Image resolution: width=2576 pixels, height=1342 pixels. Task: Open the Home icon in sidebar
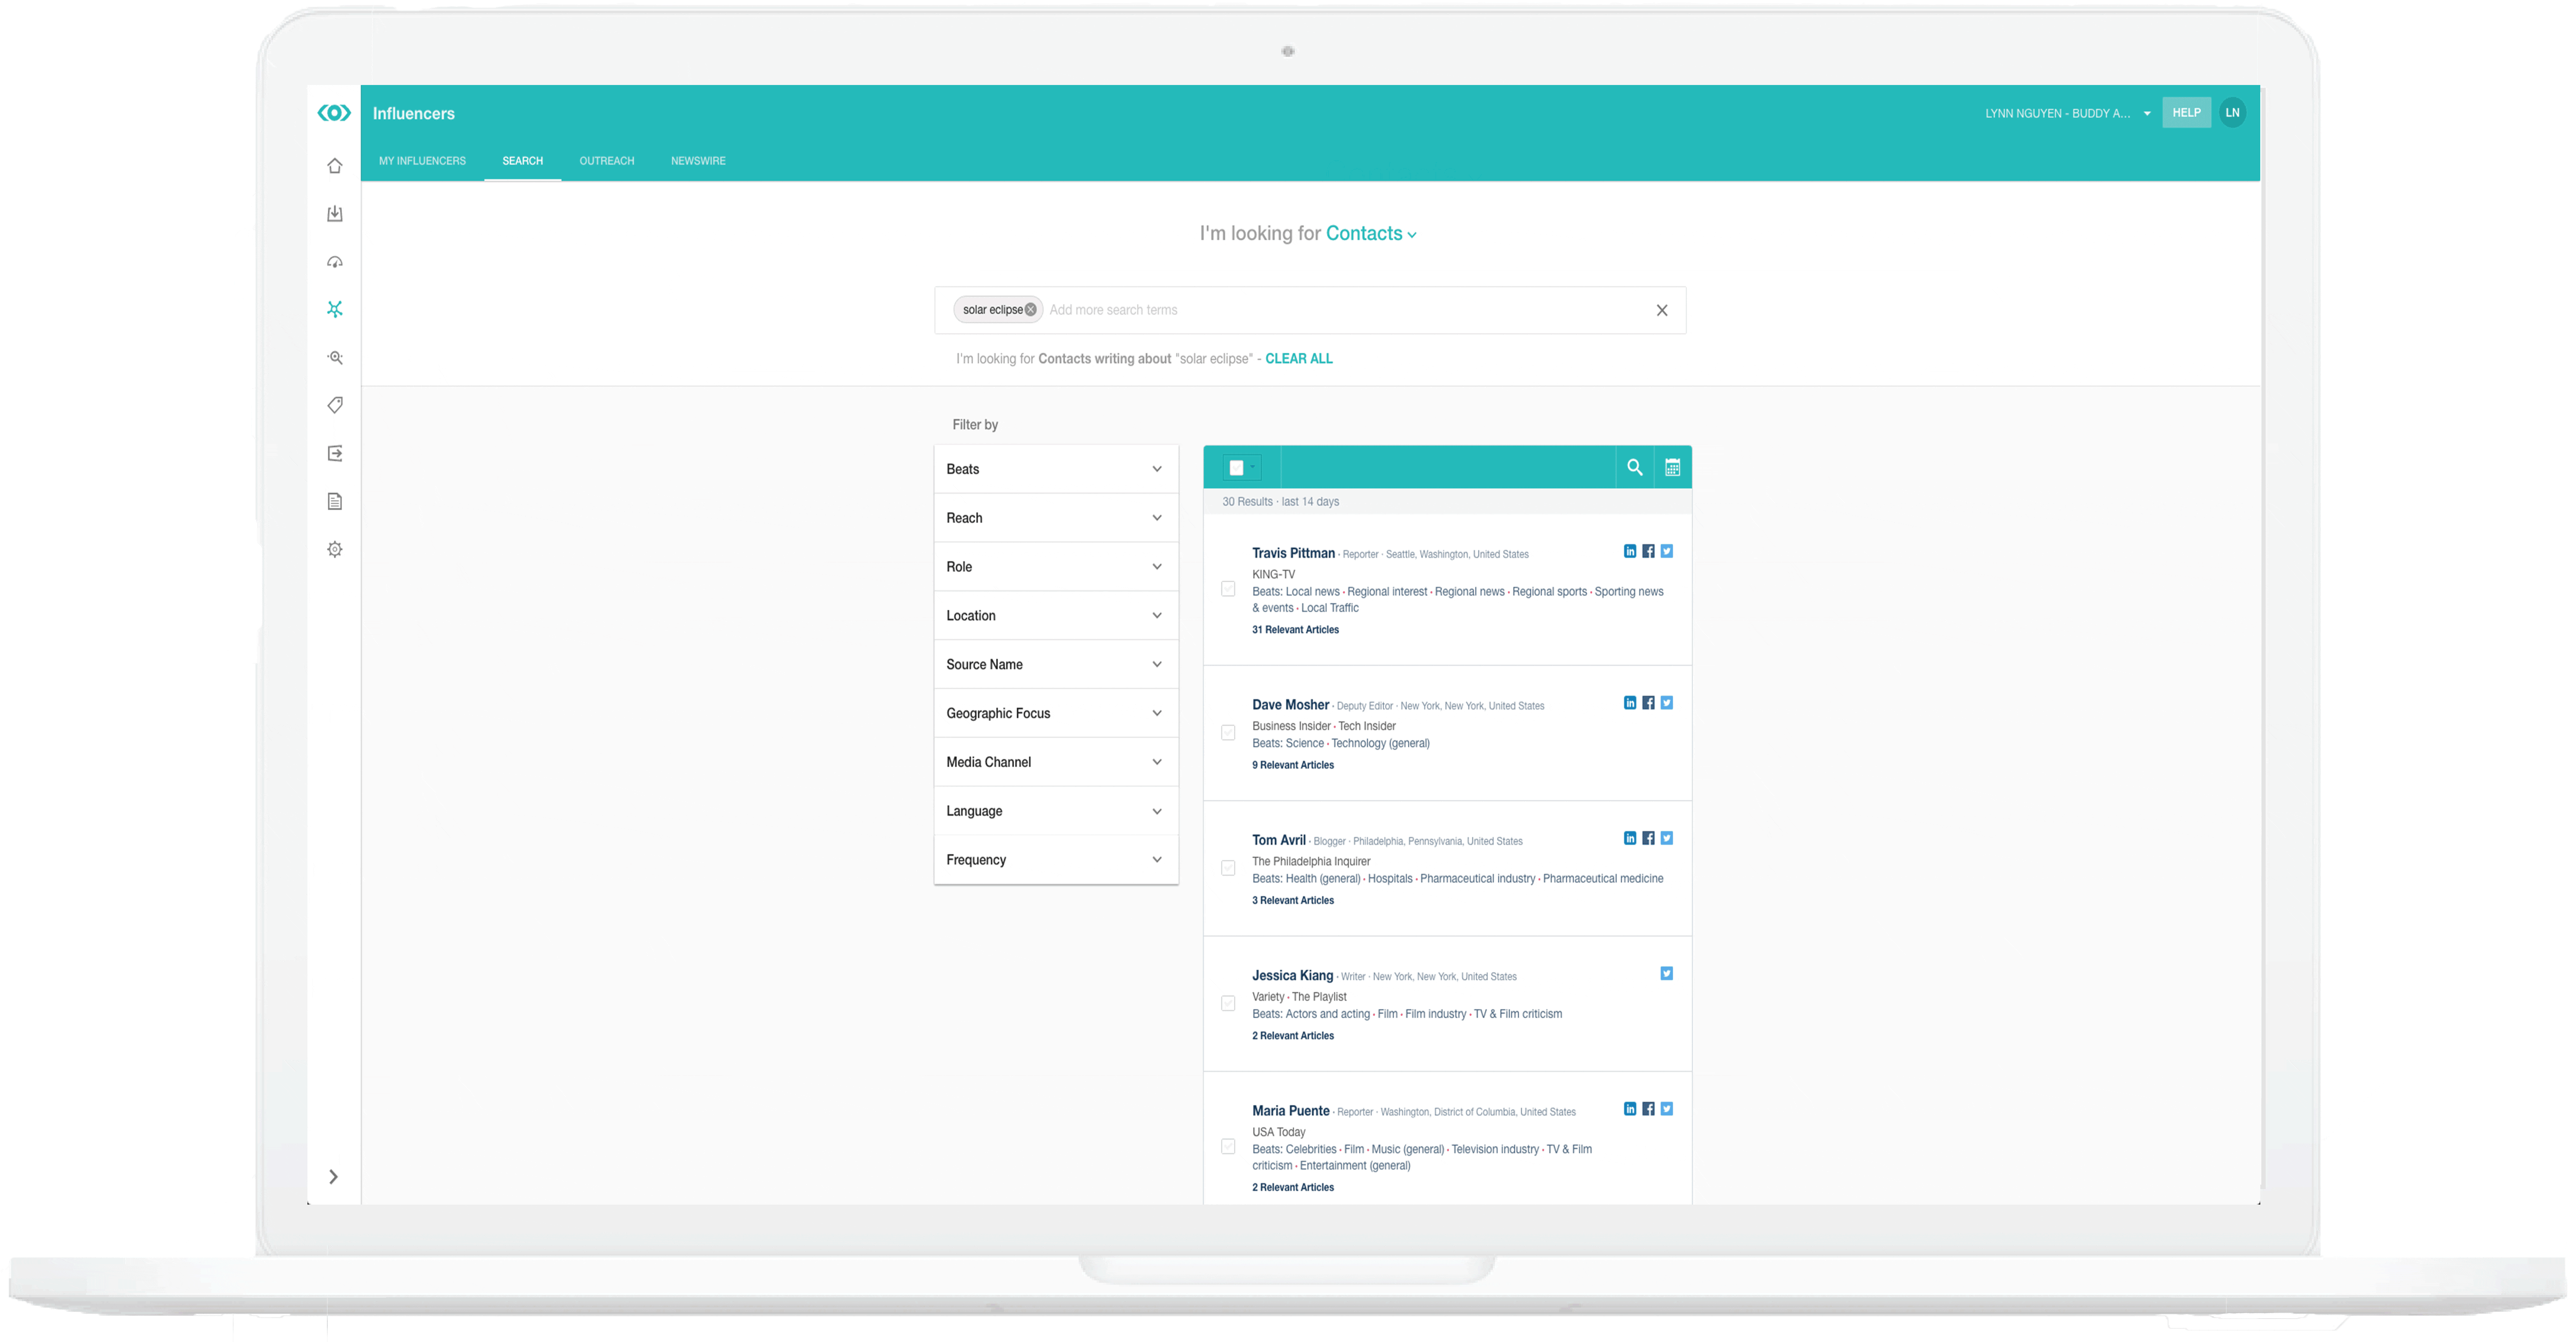[335, 166]
